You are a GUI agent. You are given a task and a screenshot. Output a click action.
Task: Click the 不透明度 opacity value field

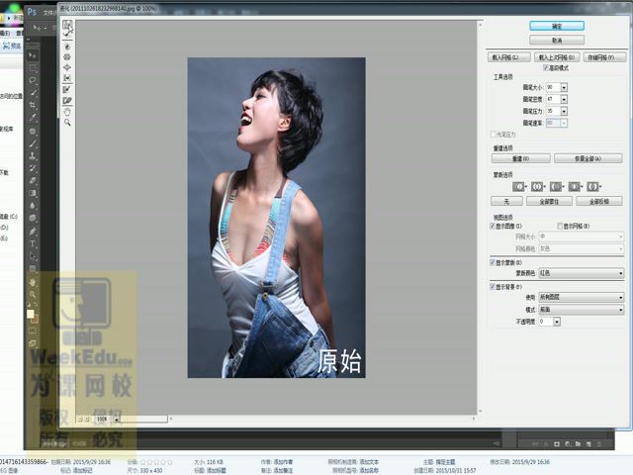546,322
